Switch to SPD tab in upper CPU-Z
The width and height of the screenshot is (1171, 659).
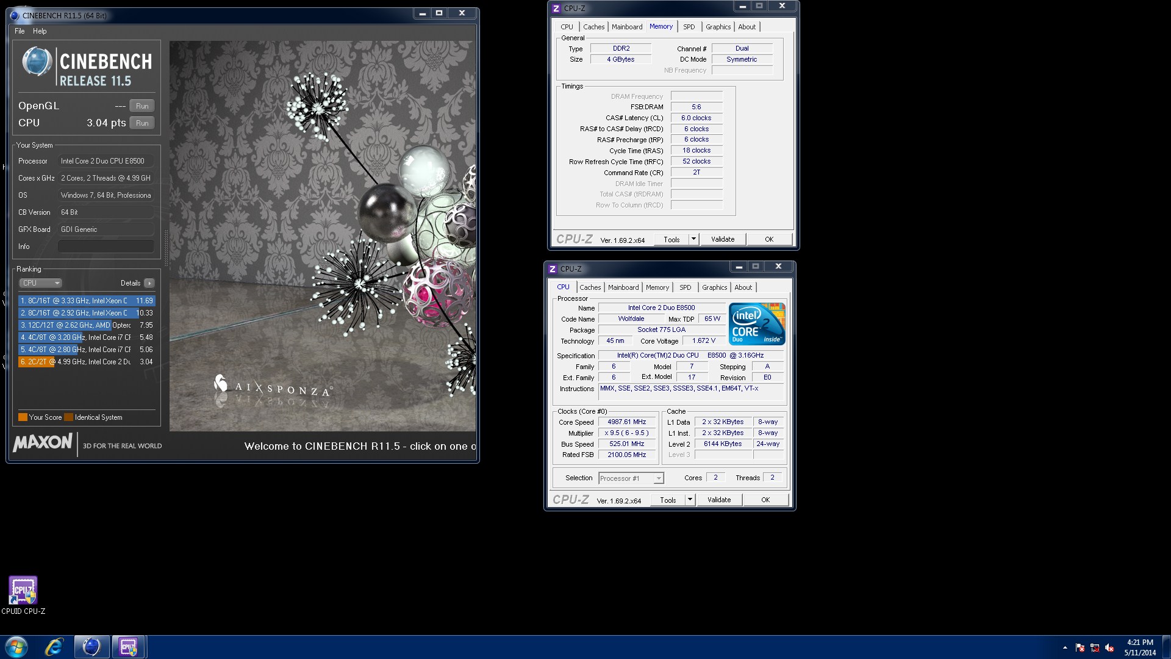click(689, 27)
